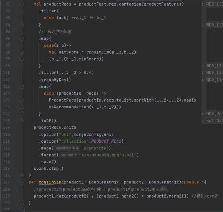Click line number 101 in the gutter

[6, 73]
